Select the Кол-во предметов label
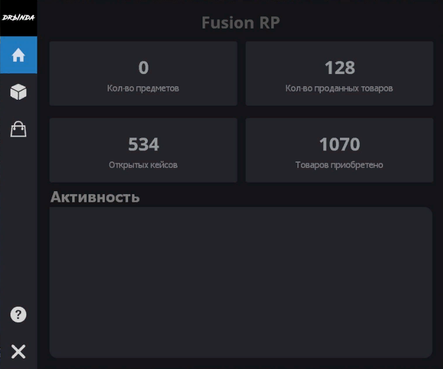Image resolution: width=443 pixels, height=369 pixels. [143, 89]
